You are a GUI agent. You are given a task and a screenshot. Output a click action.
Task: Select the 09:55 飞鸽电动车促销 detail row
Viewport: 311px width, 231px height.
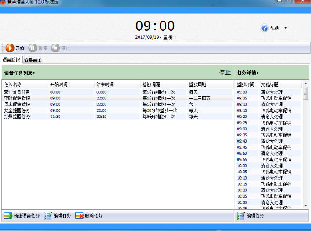[x=268, y=160]
